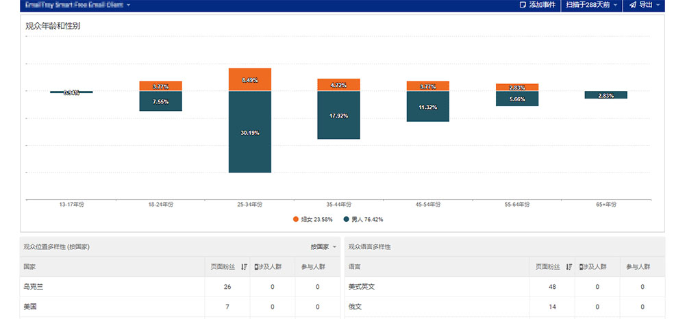
Task: Click the 8.49% female bar for 25-34
Action: click(x=250, y=79)
